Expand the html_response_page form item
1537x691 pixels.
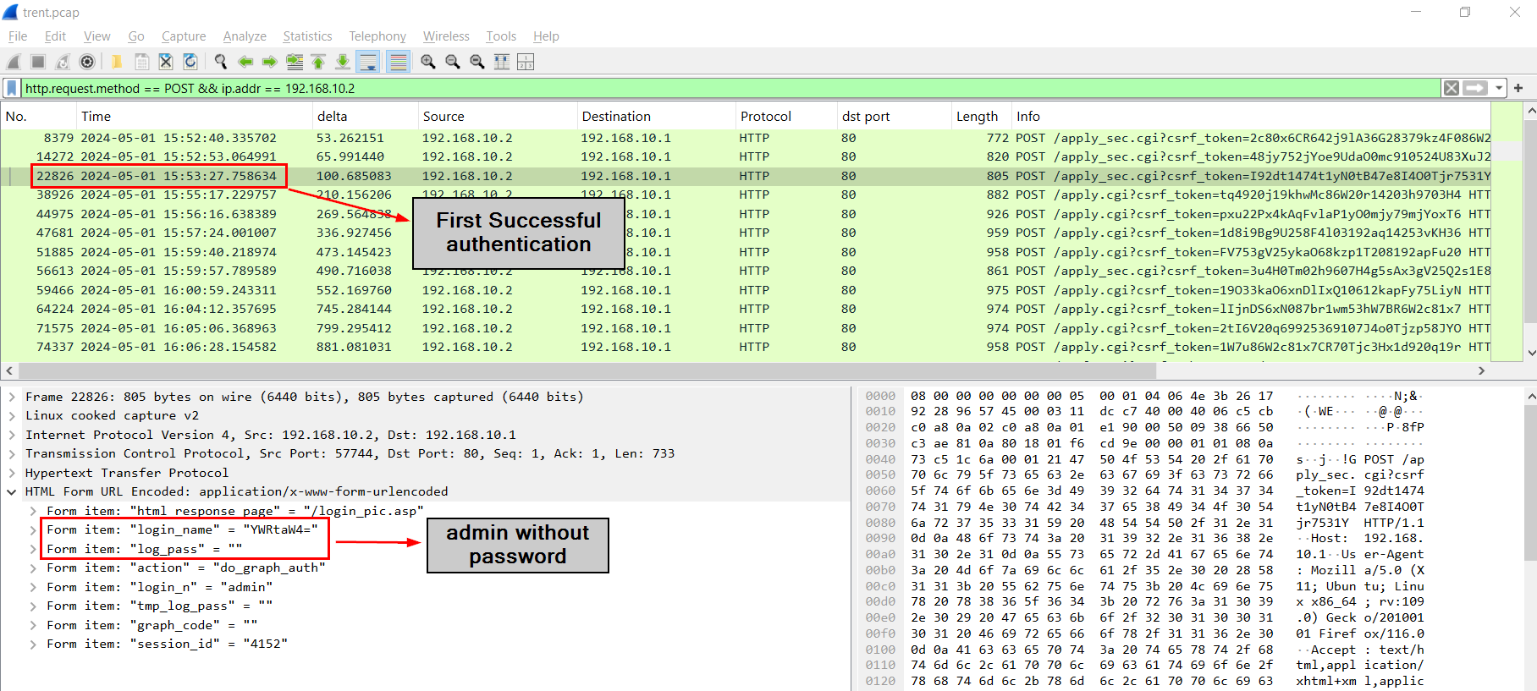[x=33, y=511]
